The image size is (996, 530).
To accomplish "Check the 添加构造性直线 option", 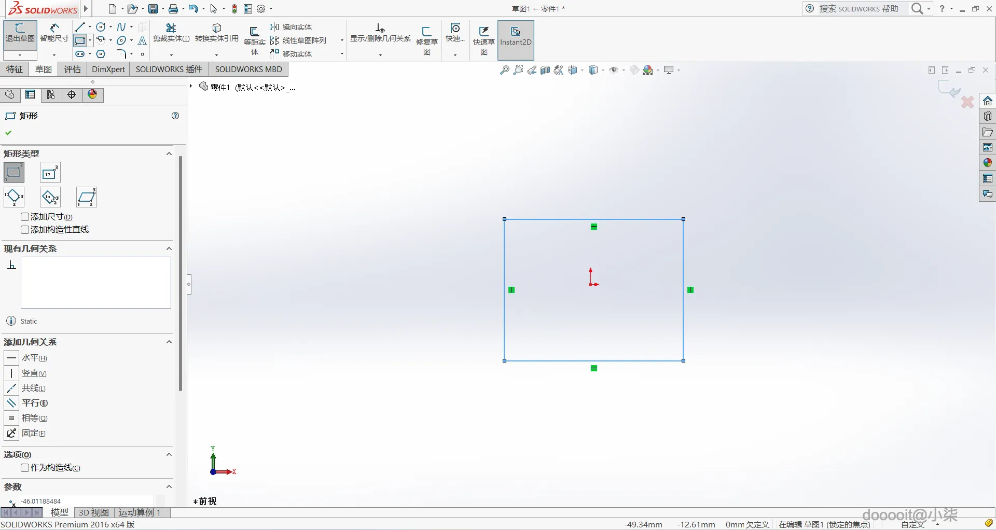I will click(25, 230).
